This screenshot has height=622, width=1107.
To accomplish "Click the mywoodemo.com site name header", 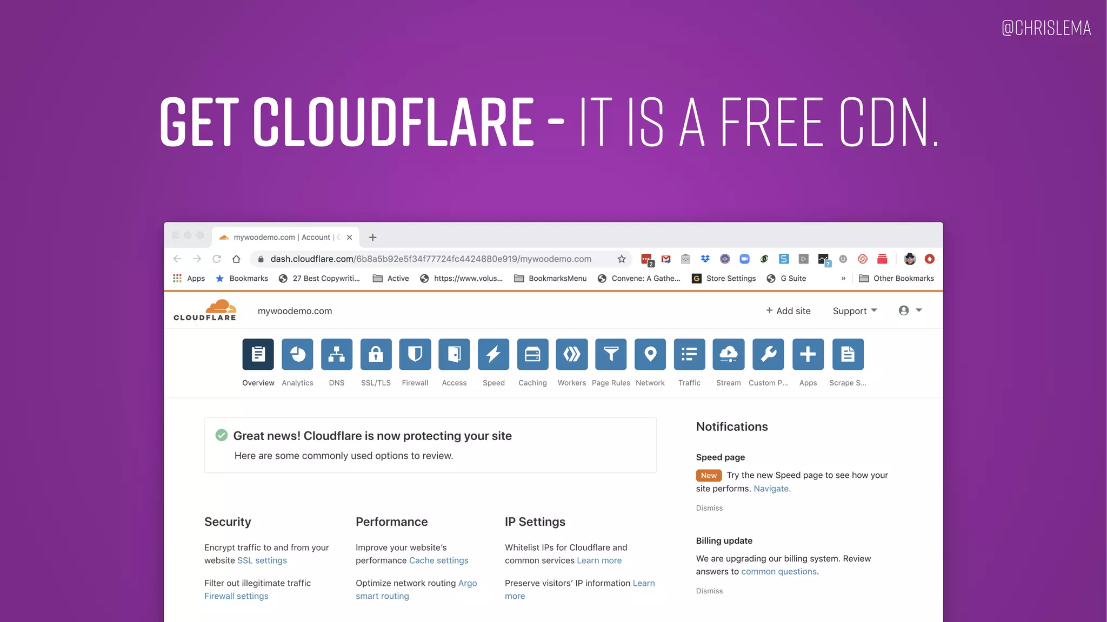I will (x=295, y=311).
